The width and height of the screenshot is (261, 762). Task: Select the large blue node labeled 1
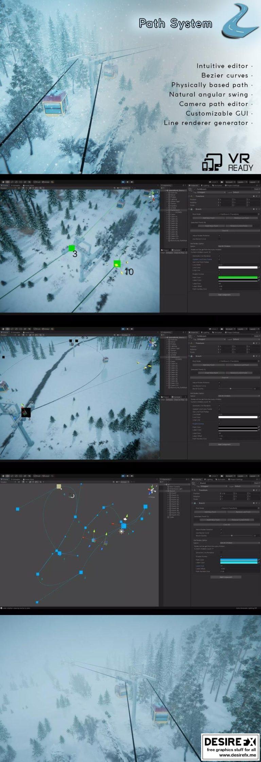[x=124, y=526]
